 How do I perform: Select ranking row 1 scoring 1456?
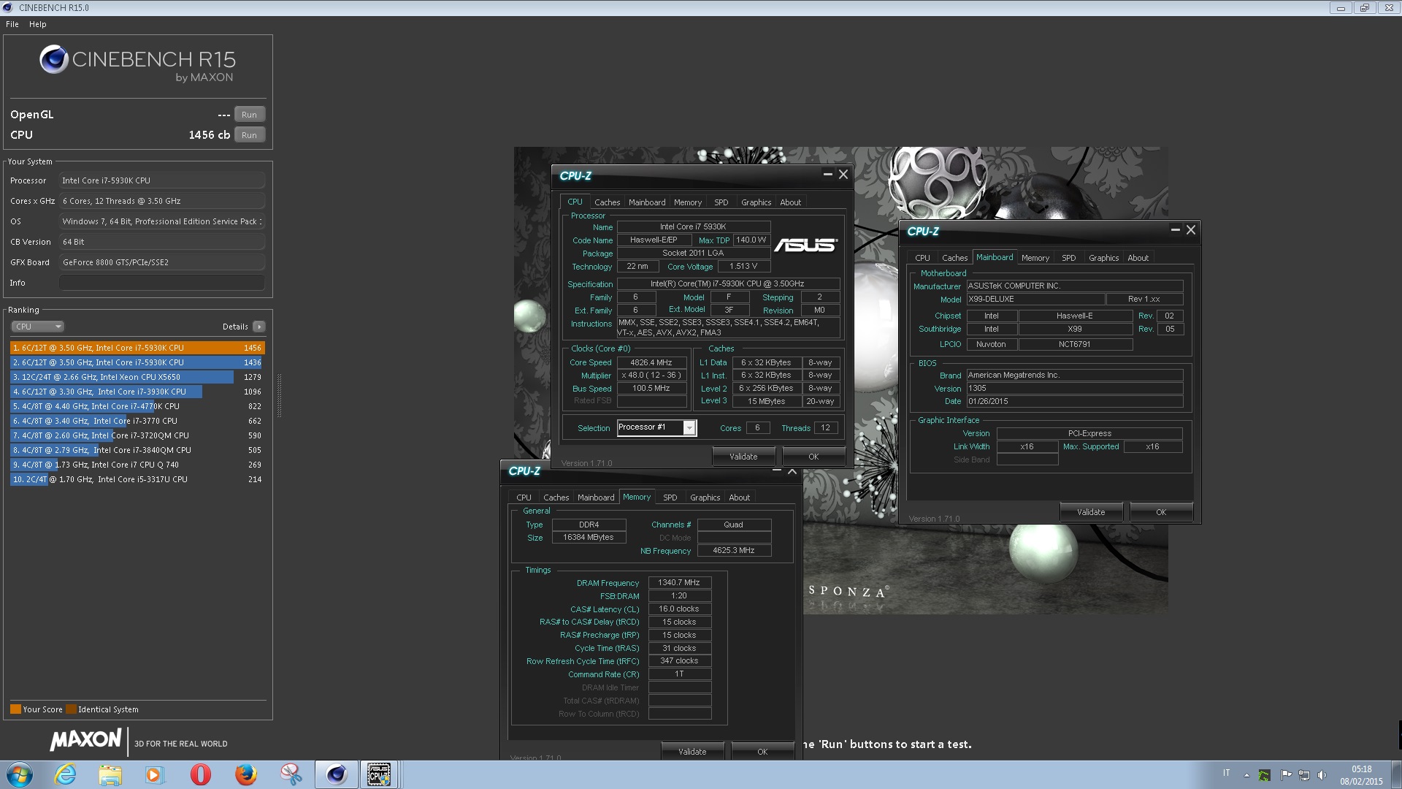(x=137, y=348)
